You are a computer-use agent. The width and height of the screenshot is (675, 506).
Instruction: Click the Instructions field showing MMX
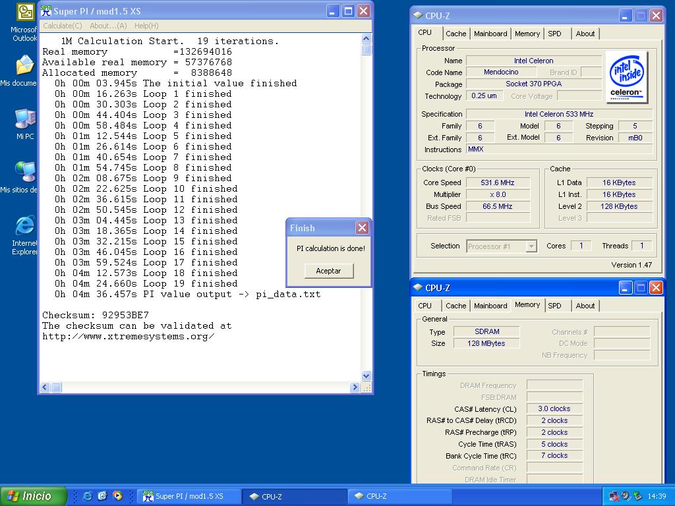click(x=559, y=150)
